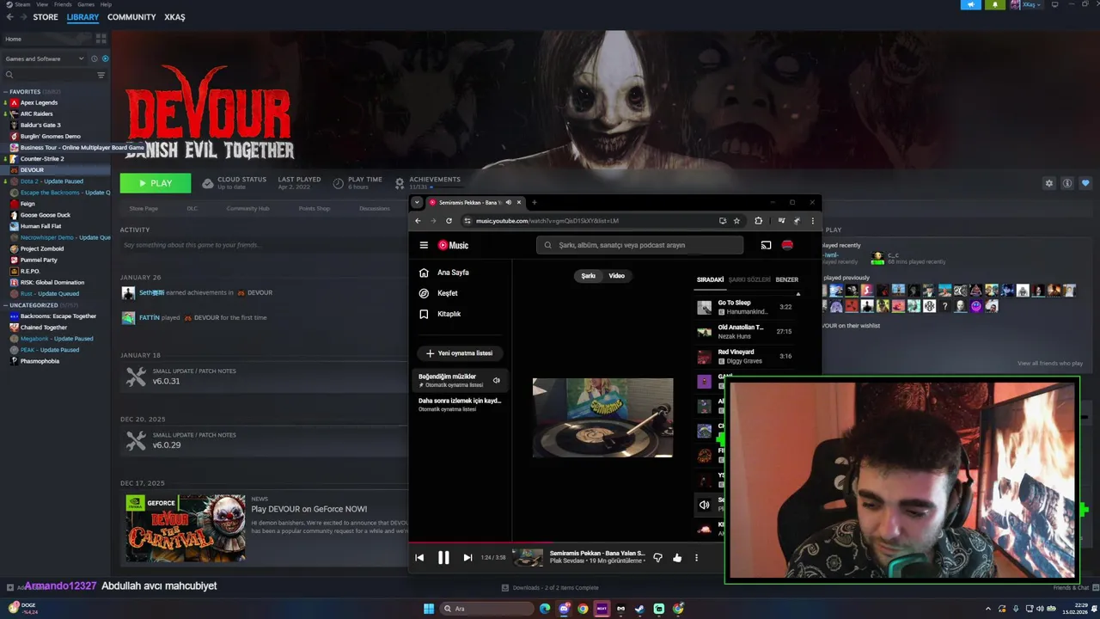Open DEVOUR Points Shop link
The width and height of the screenshot is (1100, 619).
[x=314, y=209]
